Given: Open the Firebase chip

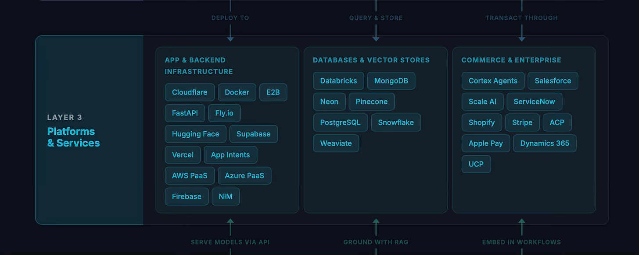Looking at the screenshot, I should (x=187, y=196).
